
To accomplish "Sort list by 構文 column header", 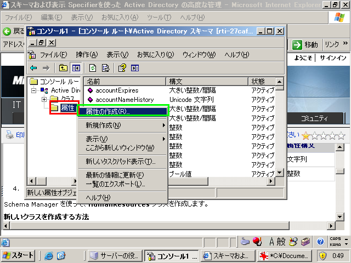I will point(207,82).
